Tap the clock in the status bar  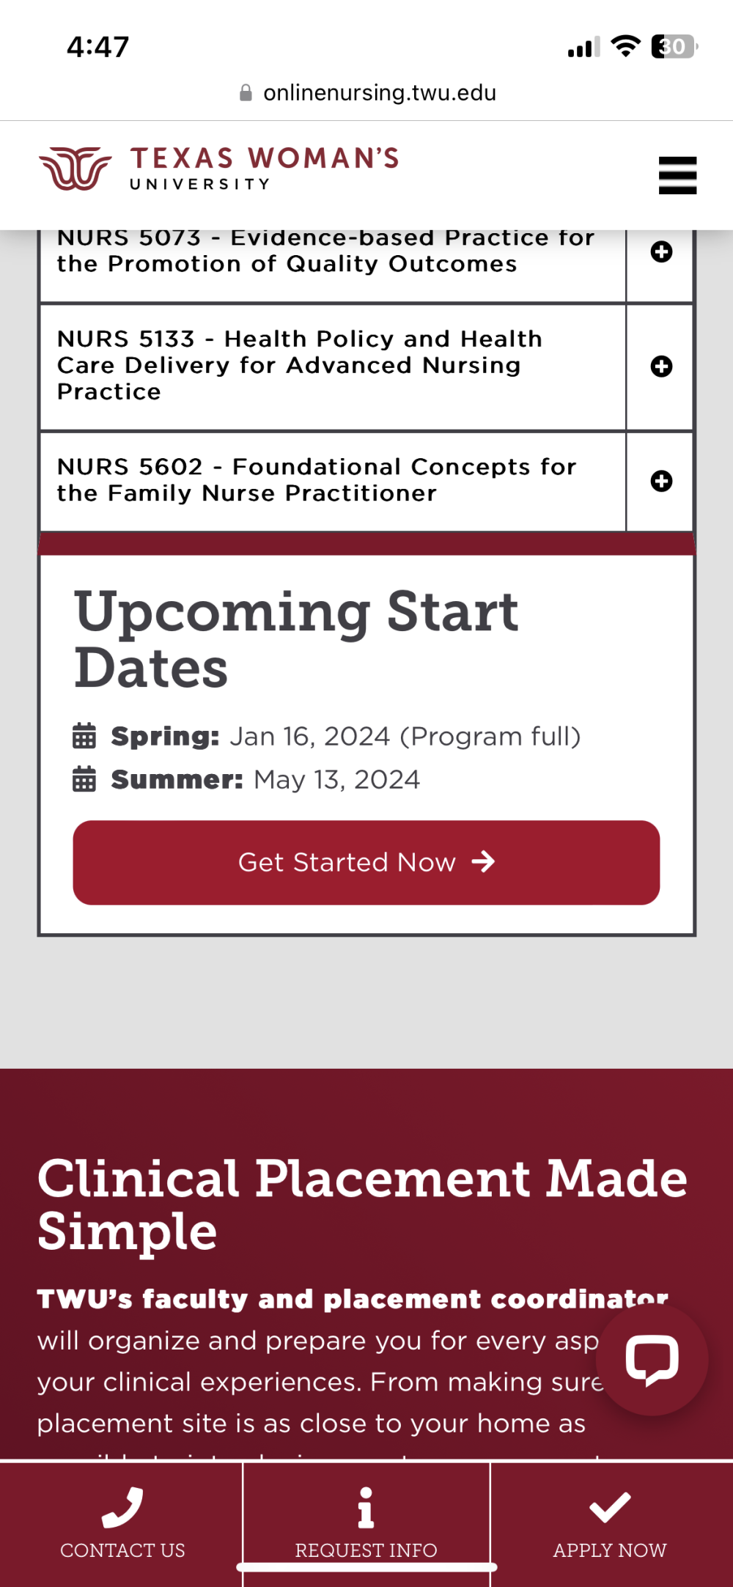[x=98, y=48]
